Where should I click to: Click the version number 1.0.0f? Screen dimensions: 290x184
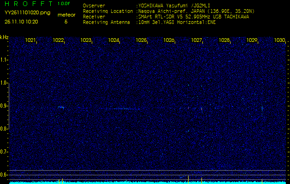coord(65,4)
